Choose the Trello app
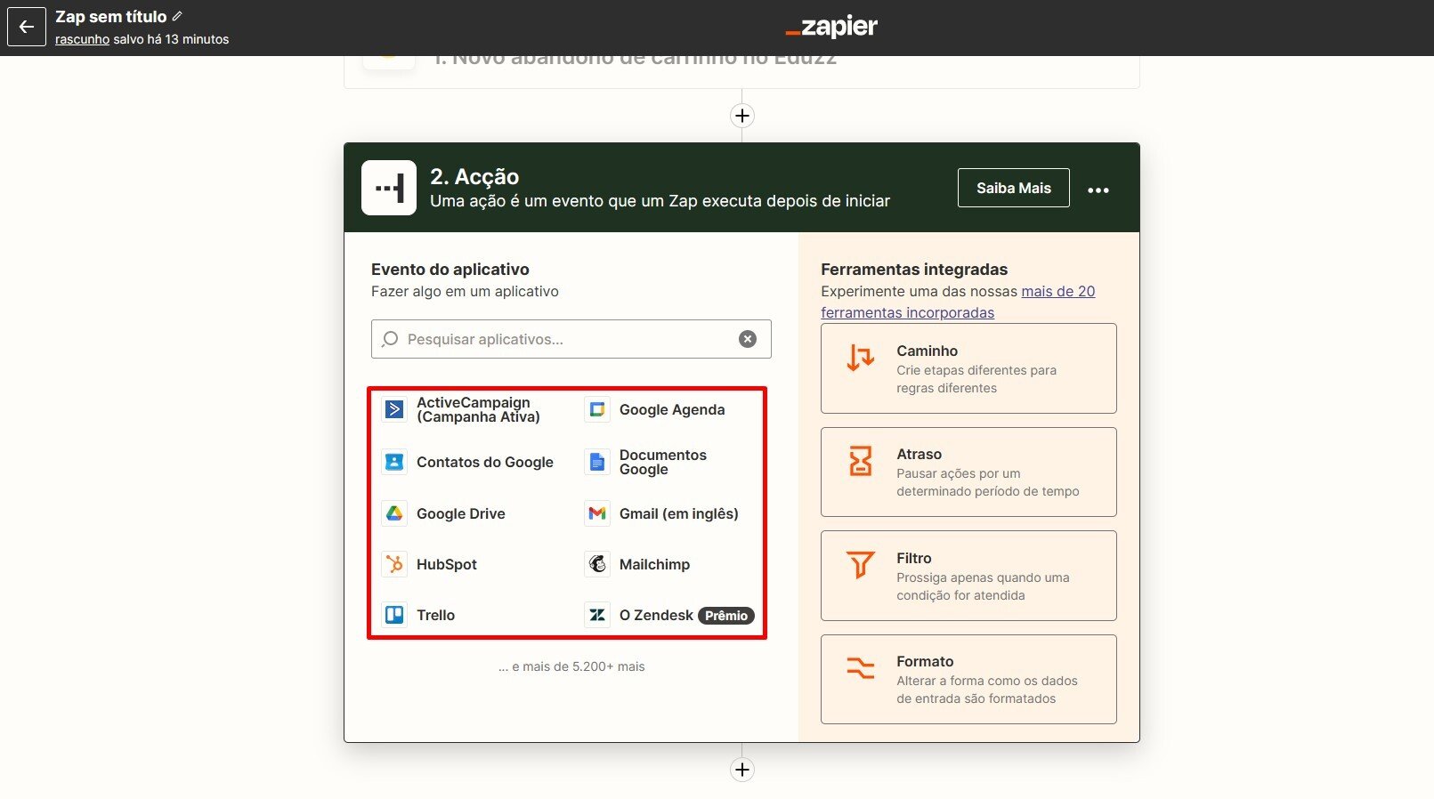 pos(435,615)
